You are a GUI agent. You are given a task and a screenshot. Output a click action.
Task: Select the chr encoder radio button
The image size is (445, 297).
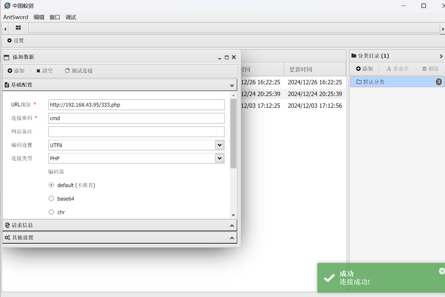[51, 212]
